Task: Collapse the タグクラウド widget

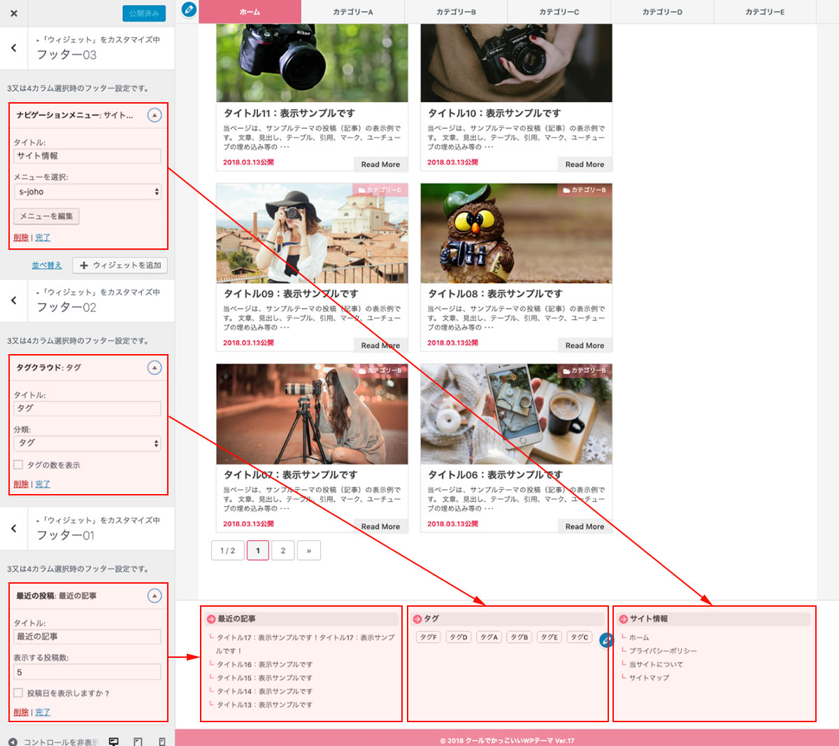Action: [x=155, y=367]
